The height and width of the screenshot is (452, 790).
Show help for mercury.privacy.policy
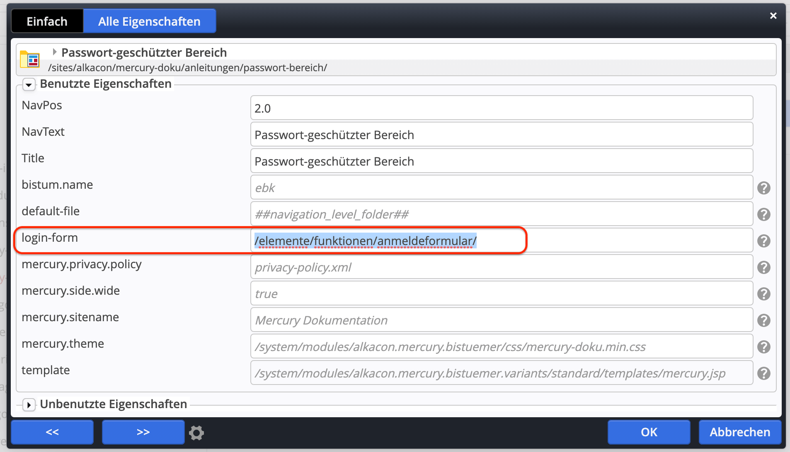[763, 267]
